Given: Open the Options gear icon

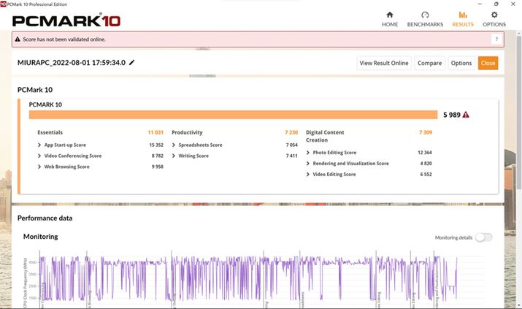Looking at the screenshot, I should coord(494,15).
